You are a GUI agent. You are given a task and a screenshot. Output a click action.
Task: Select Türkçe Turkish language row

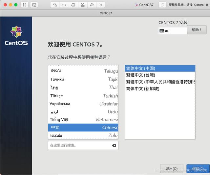83,96
